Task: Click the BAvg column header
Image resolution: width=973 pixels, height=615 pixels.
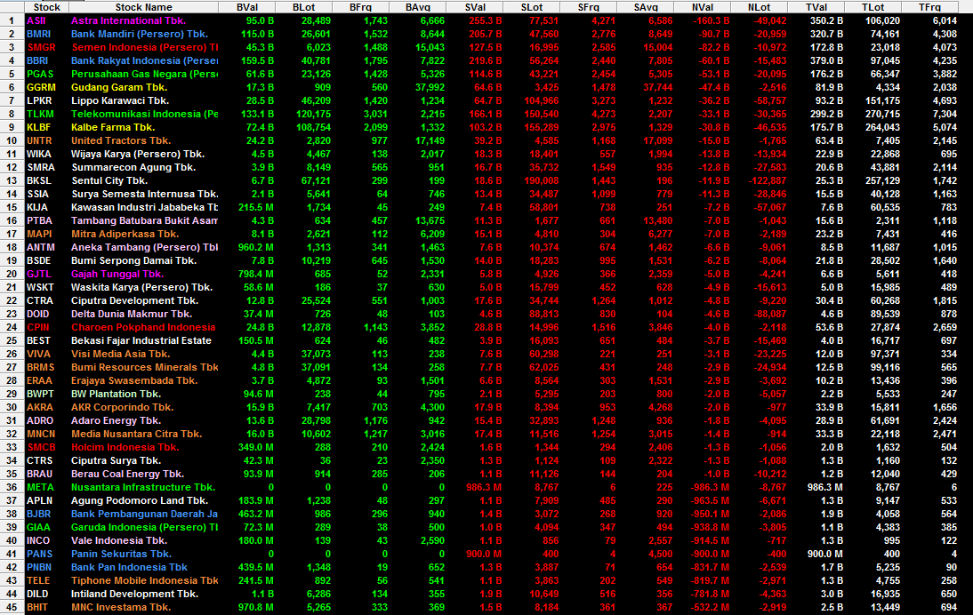Action: tap(418, 7)
